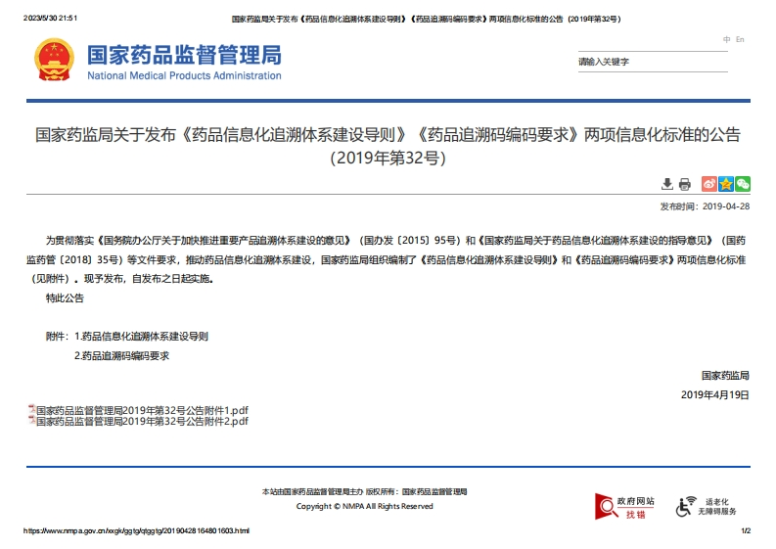
Task: Click footer text 本站由国家药品监督管理局主办
Action: click(x=313, y=491)
